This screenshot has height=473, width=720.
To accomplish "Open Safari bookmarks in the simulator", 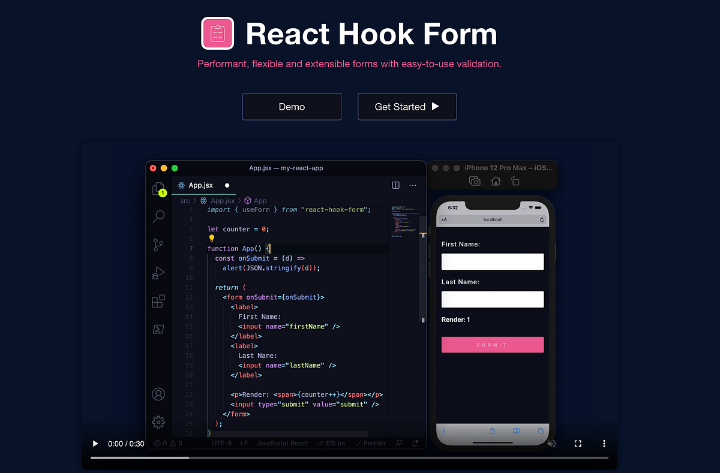I will point(516,430).
